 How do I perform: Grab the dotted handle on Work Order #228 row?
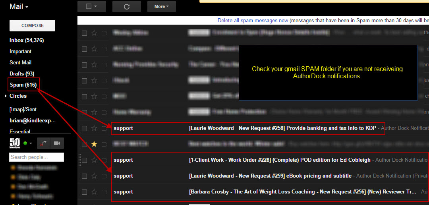coord(80,160)
